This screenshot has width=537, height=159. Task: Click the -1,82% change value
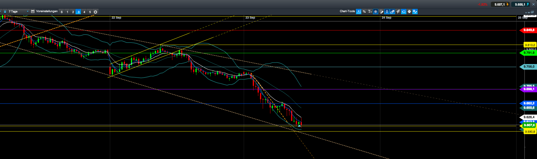pyautogui.click(x=483, y=4)
